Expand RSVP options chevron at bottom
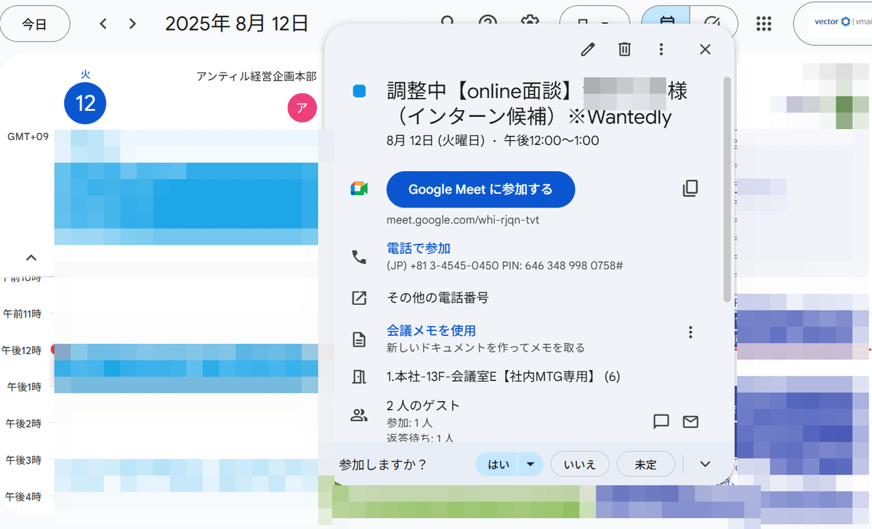This screenshot has height=529, width=872. pyautogui.click(x=705, y=464)
